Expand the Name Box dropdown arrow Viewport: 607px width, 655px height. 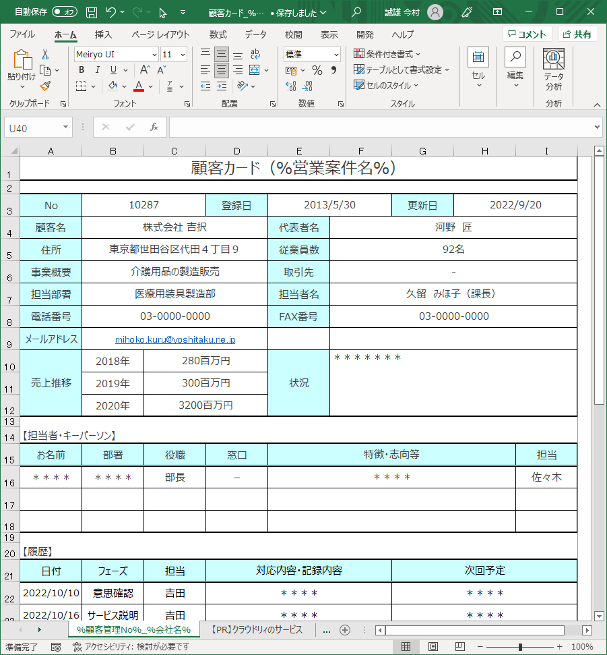[x=65, y=127]
